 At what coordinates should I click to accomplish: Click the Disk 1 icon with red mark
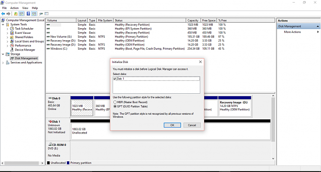[50, 122]
